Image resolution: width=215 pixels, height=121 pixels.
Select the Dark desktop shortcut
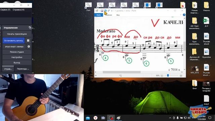pyautogui.click(x=88, y=7)
